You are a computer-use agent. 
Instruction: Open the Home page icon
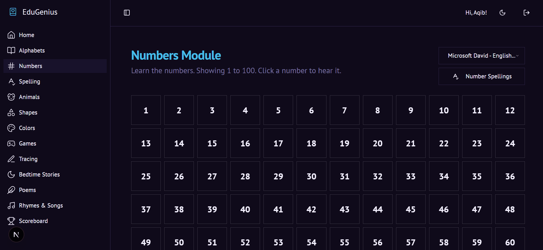(11, 35)
